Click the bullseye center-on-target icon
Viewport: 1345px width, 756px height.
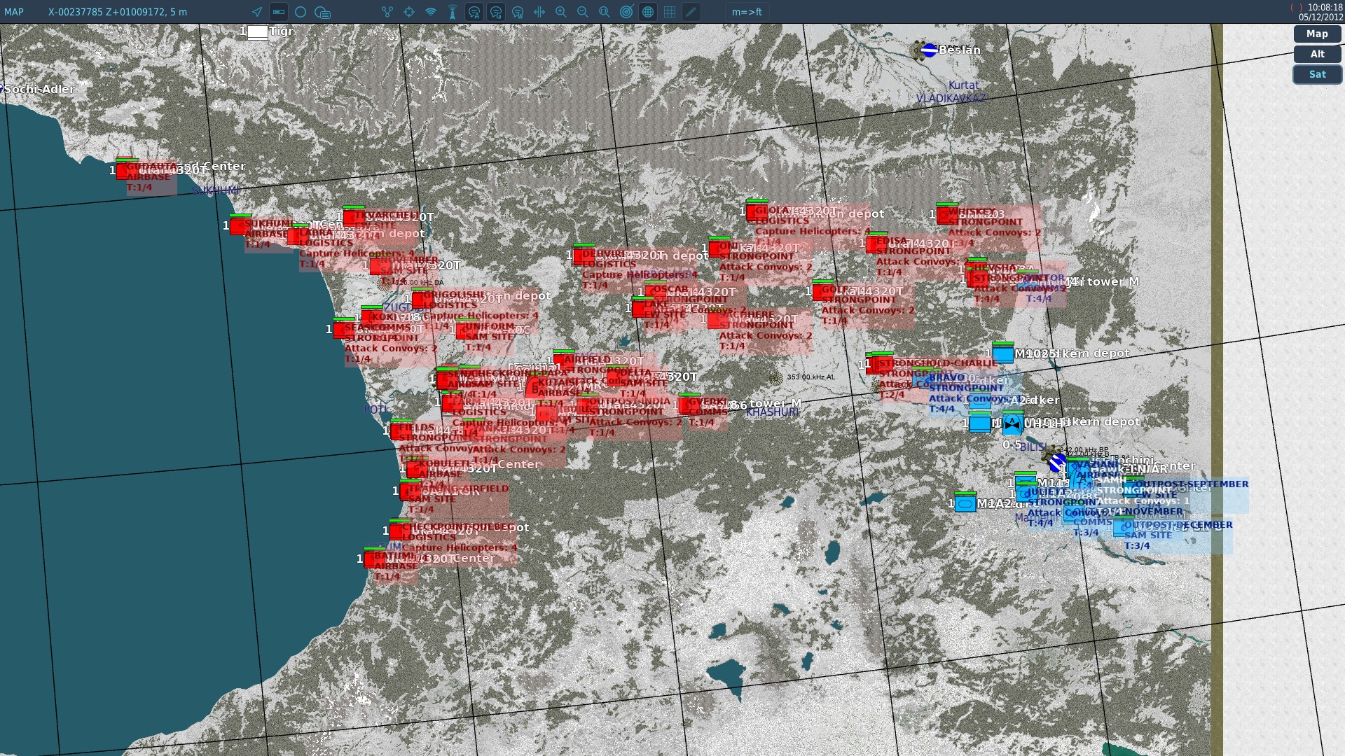(x=626, y=12)
